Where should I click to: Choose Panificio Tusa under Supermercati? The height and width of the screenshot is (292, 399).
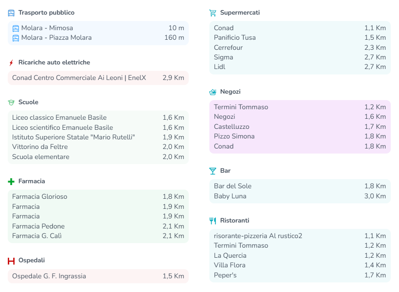pos(235,37)
